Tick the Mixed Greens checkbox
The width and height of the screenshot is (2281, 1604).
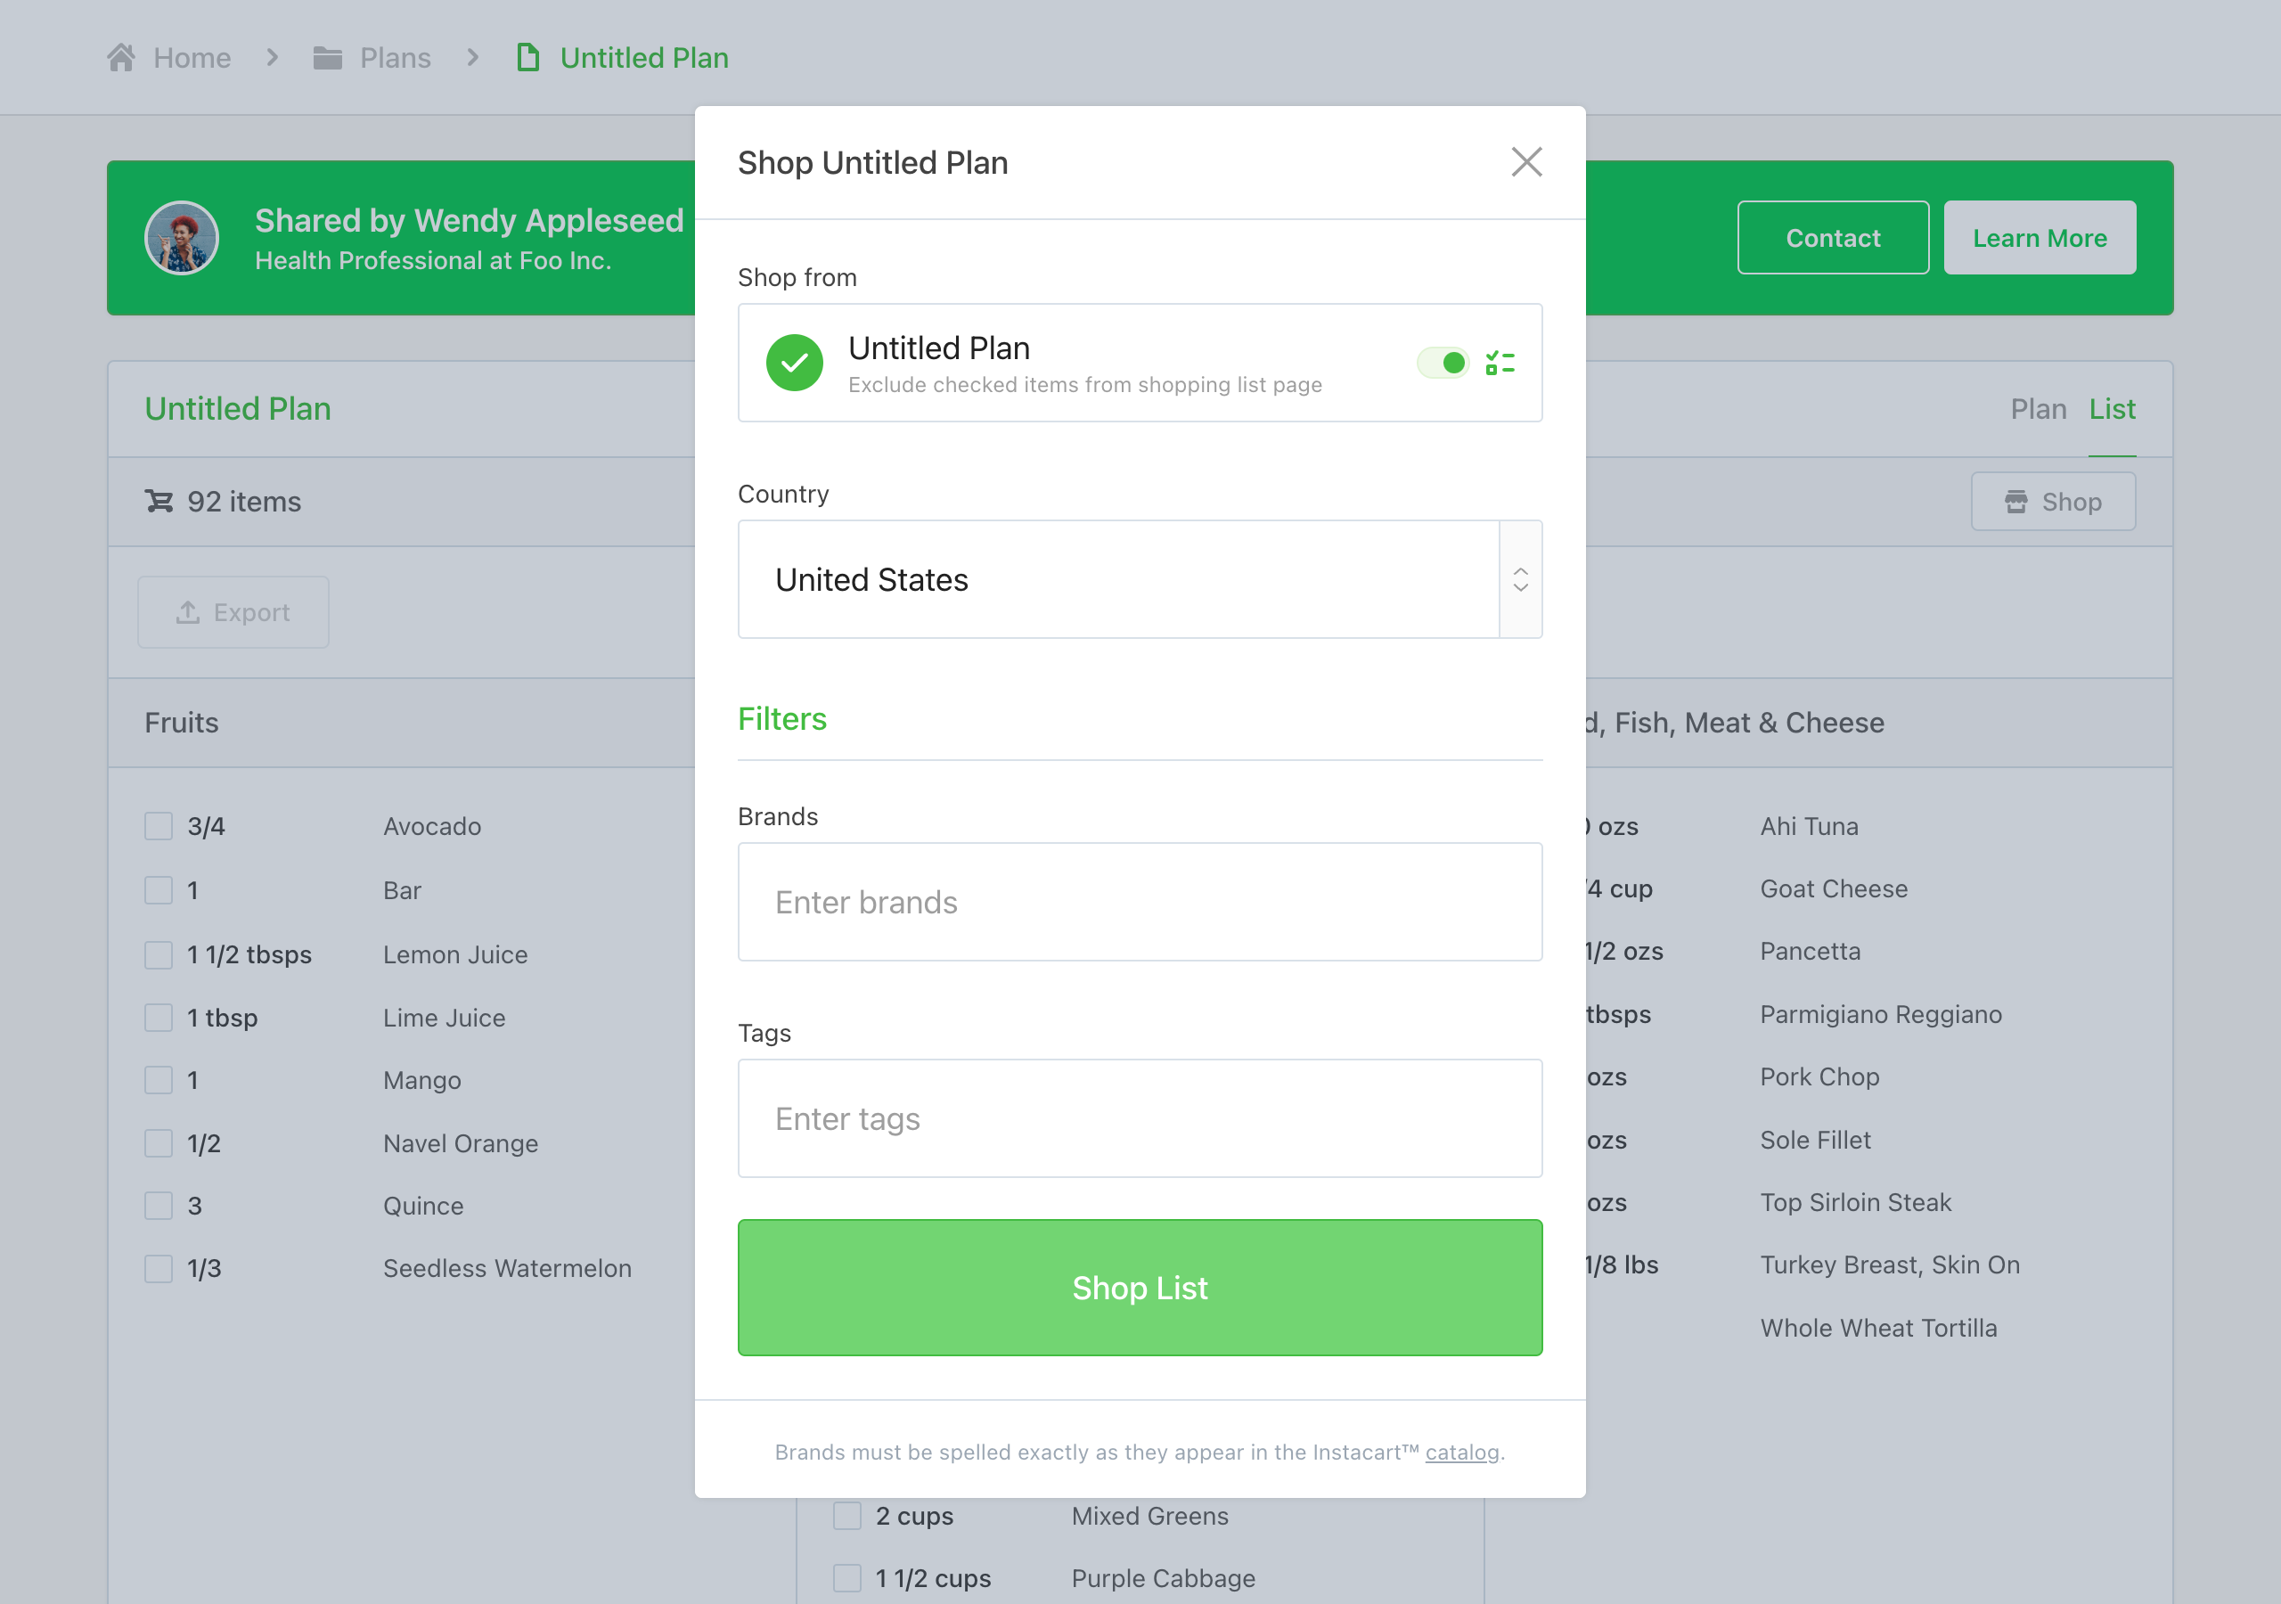tap(846, 1516)
